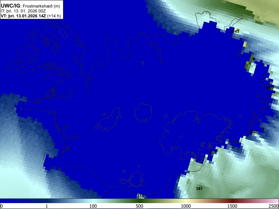Pick the map value label 381
Screen dimensions: 279x209
click(199, 189)
